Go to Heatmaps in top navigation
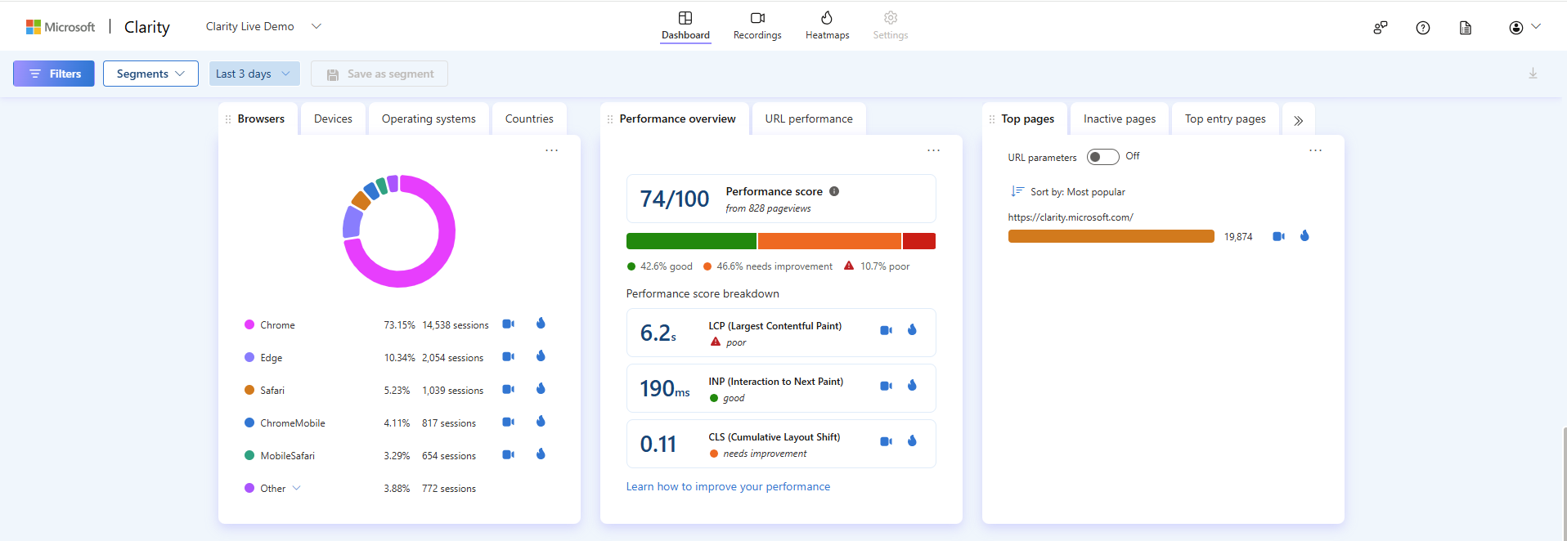The width and height of the screenshot is (1567, 541). point(827,25)
